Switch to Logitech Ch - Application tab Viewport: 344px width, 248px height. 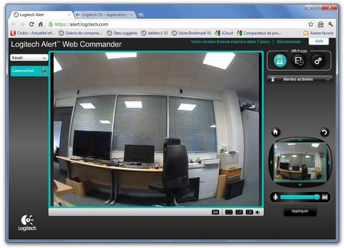tap(104, 15)
